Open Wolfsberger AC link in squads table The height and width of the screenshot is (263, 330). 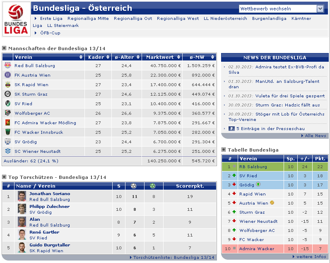32,113
